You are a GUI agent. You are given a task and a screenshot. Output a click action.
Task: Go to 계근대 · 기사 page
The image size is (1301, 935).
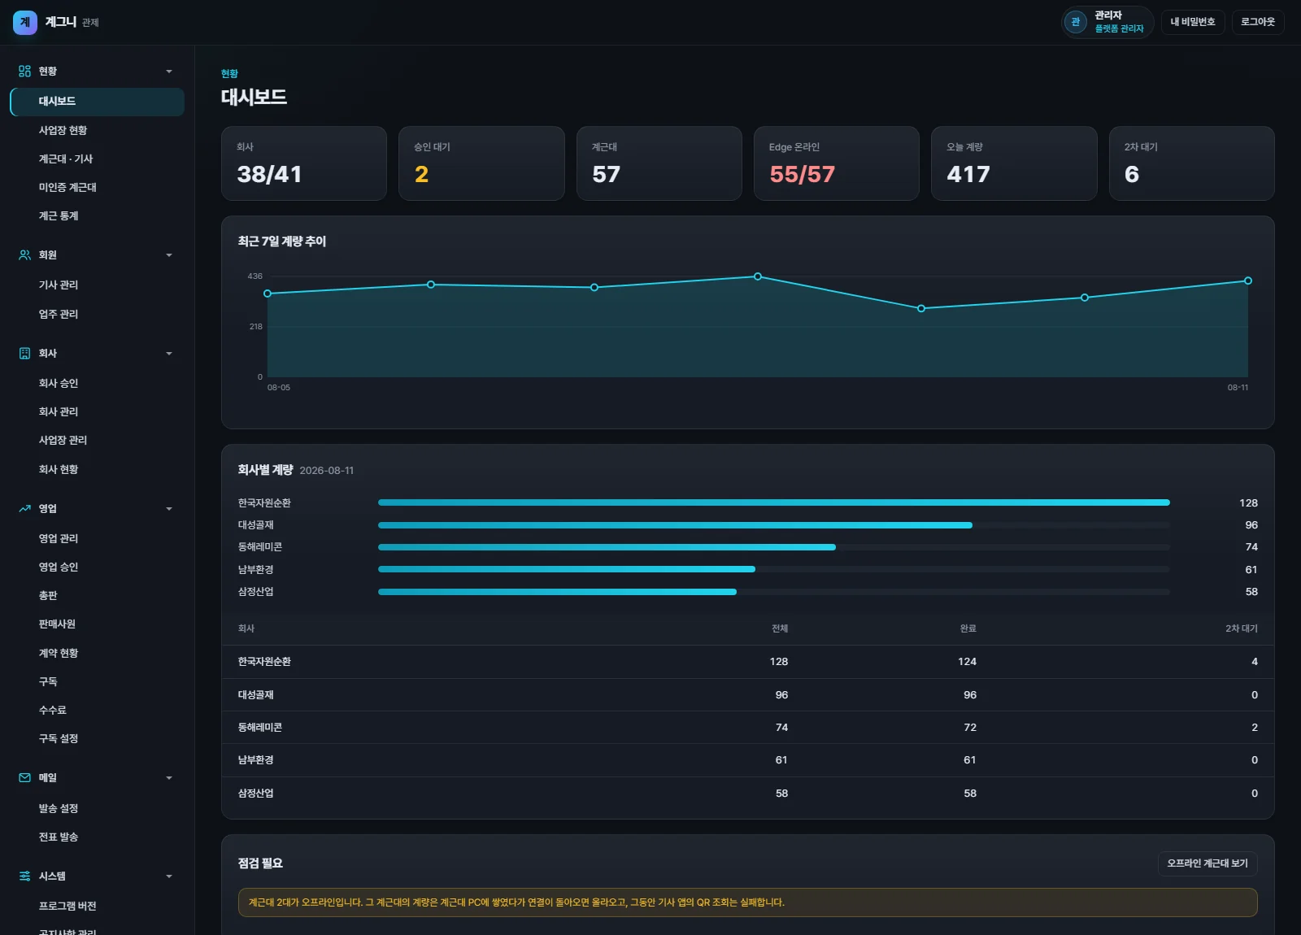click(98, 159)
